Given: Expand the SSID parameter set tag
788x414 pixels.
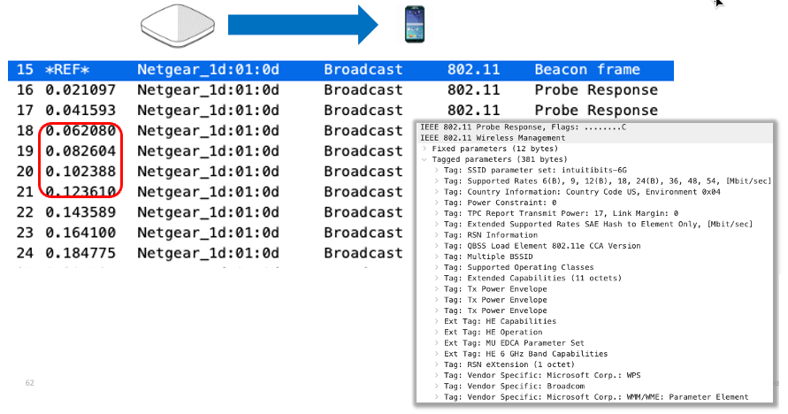Looking at the screenshot, I should coord(437,171).
